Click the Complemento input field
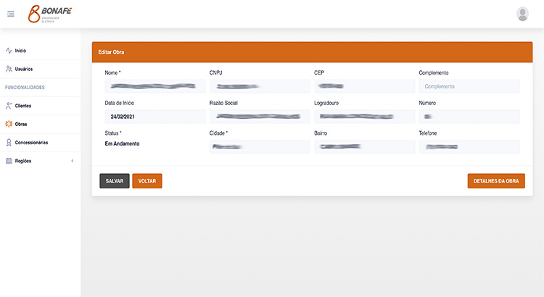Viewport: 544px width, 297px height. [469, 86]
